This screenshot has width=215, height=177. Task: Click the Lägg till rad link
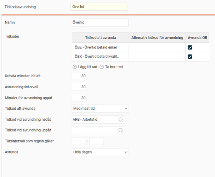[x=87, y=67]
